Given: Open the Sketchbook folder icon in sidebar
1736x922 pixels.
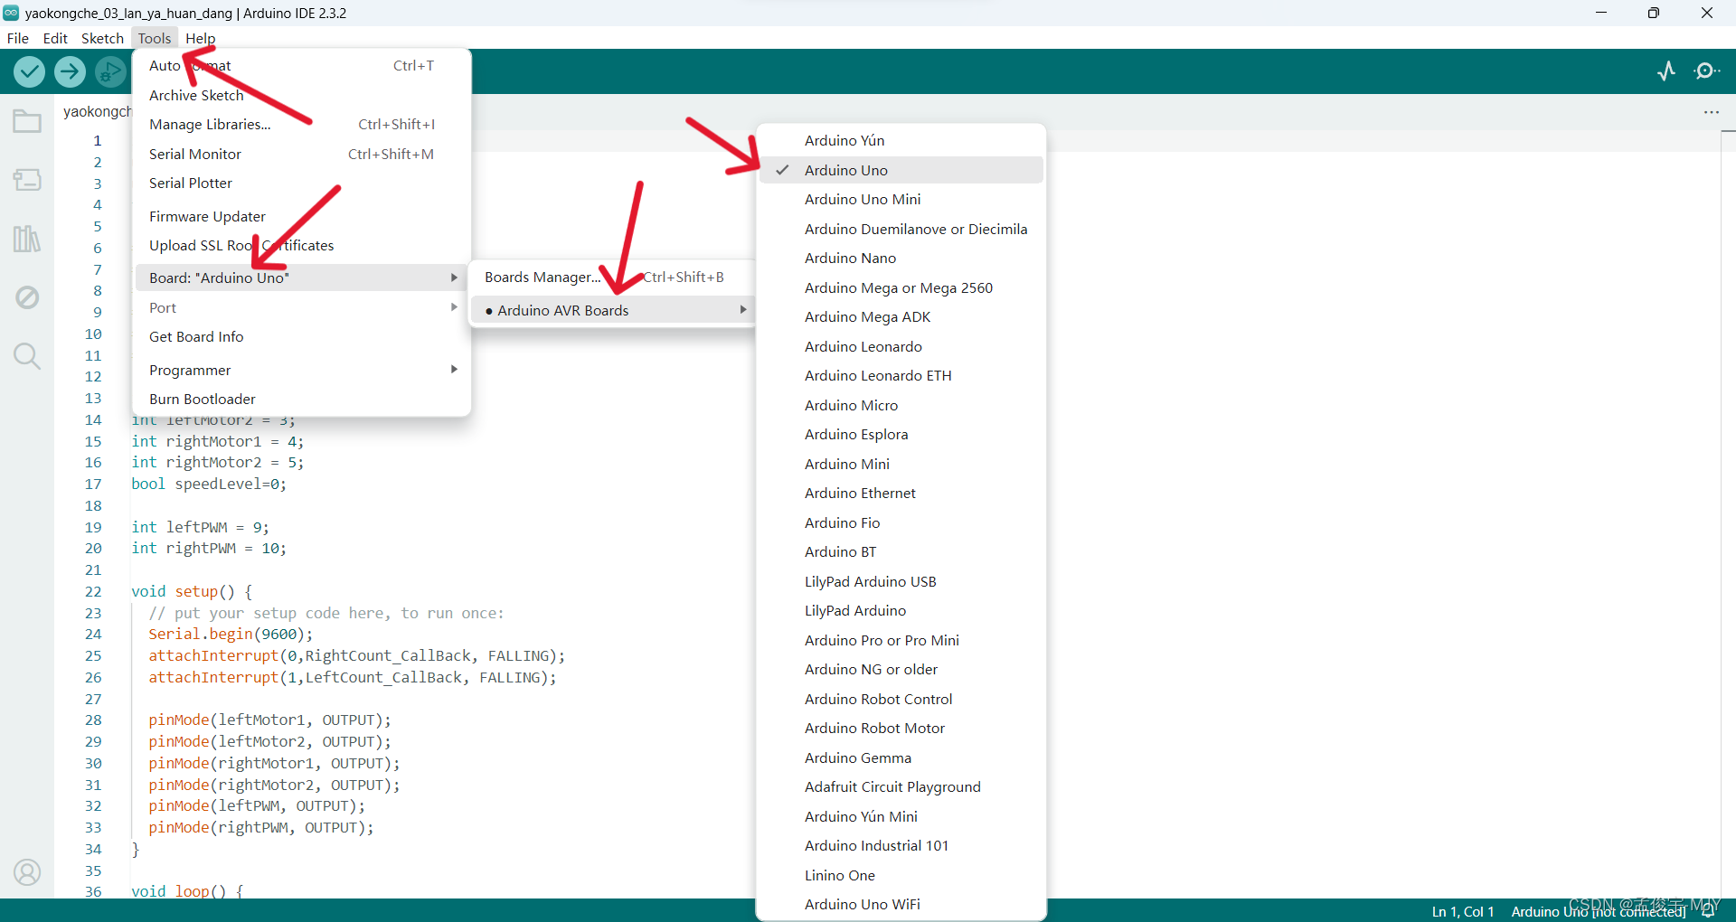Looking at the screenshot, I should click(27, 121).
